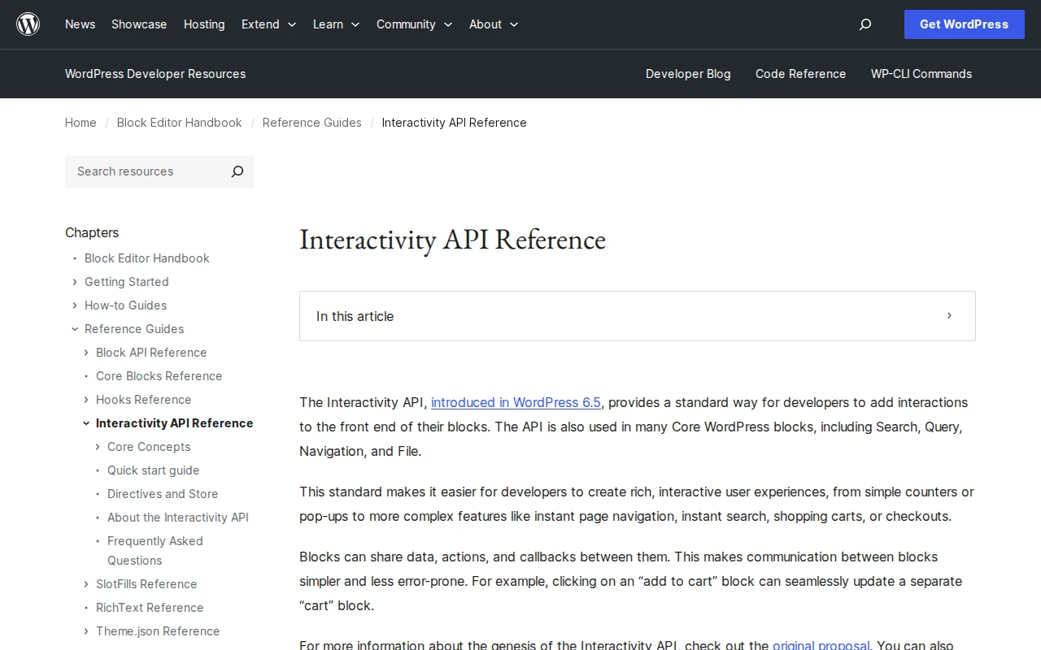Open site search via the magnifier icon

[865, 24]
